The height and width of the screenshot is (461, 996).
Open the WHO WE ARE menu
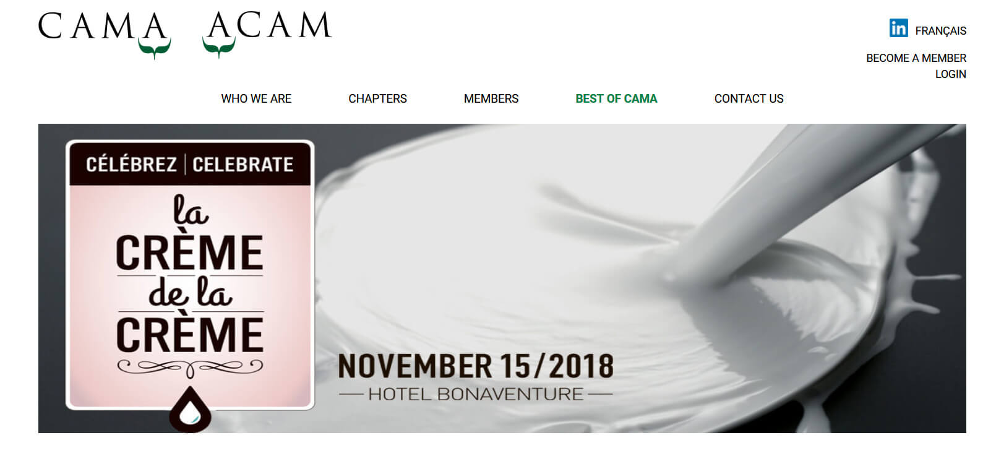click(256, 99)
